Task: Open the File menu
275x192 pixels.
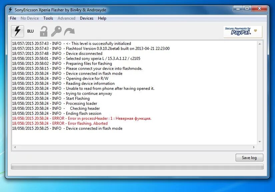Action: [13, 18]
